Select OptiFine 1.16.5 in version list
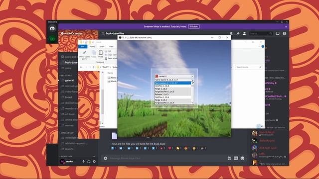Viewport: 319px width, 179px height. pos(173,86)
